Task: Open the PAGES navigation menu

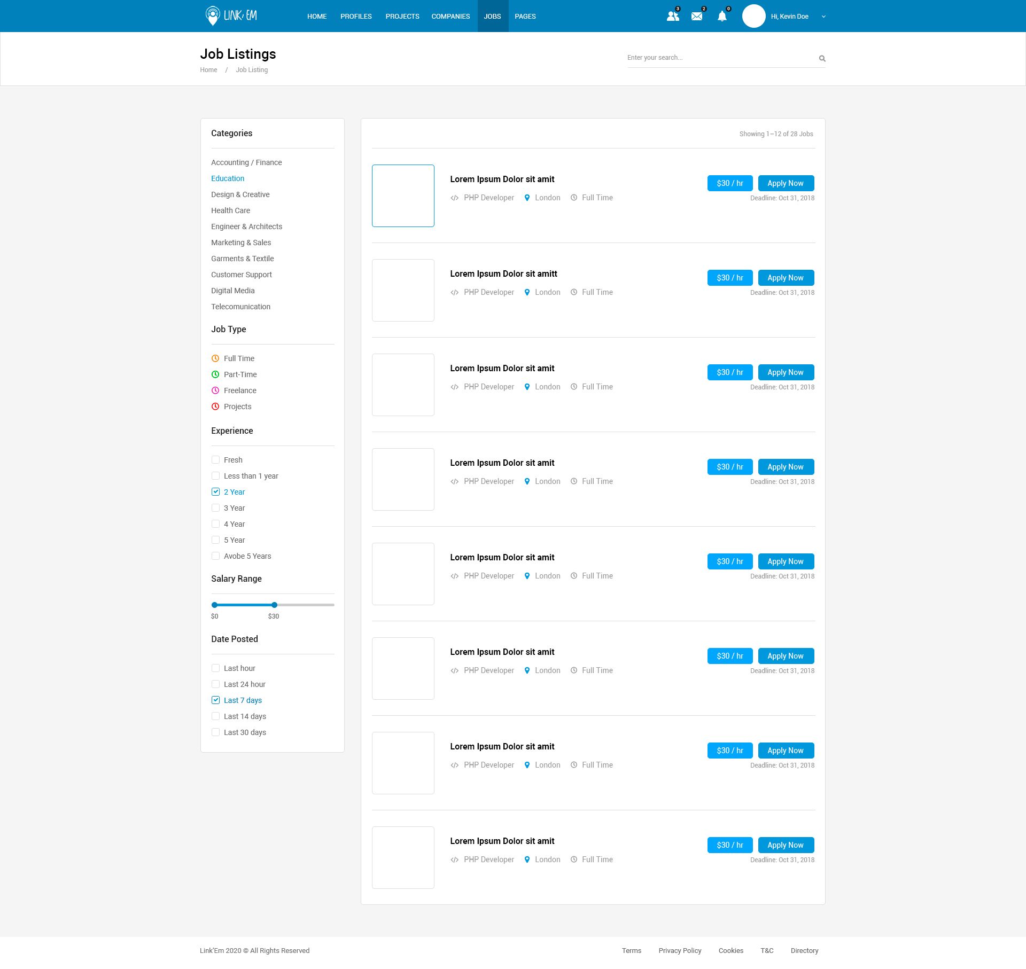Action: point(525,17)
